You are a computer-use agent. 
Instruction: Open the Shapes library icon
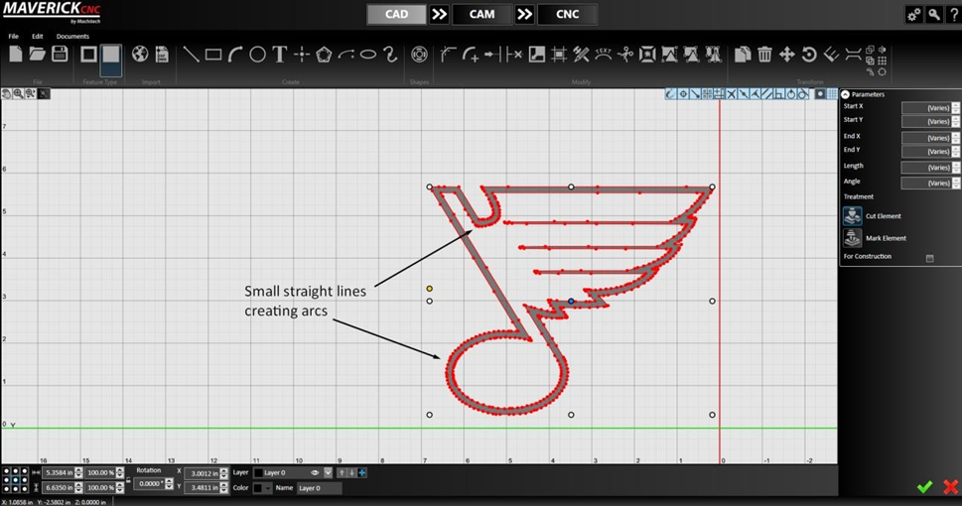[x=419, y=55]
